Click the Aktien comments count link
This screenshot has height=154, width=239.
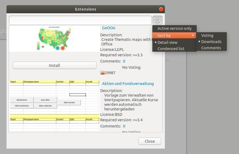124,126
